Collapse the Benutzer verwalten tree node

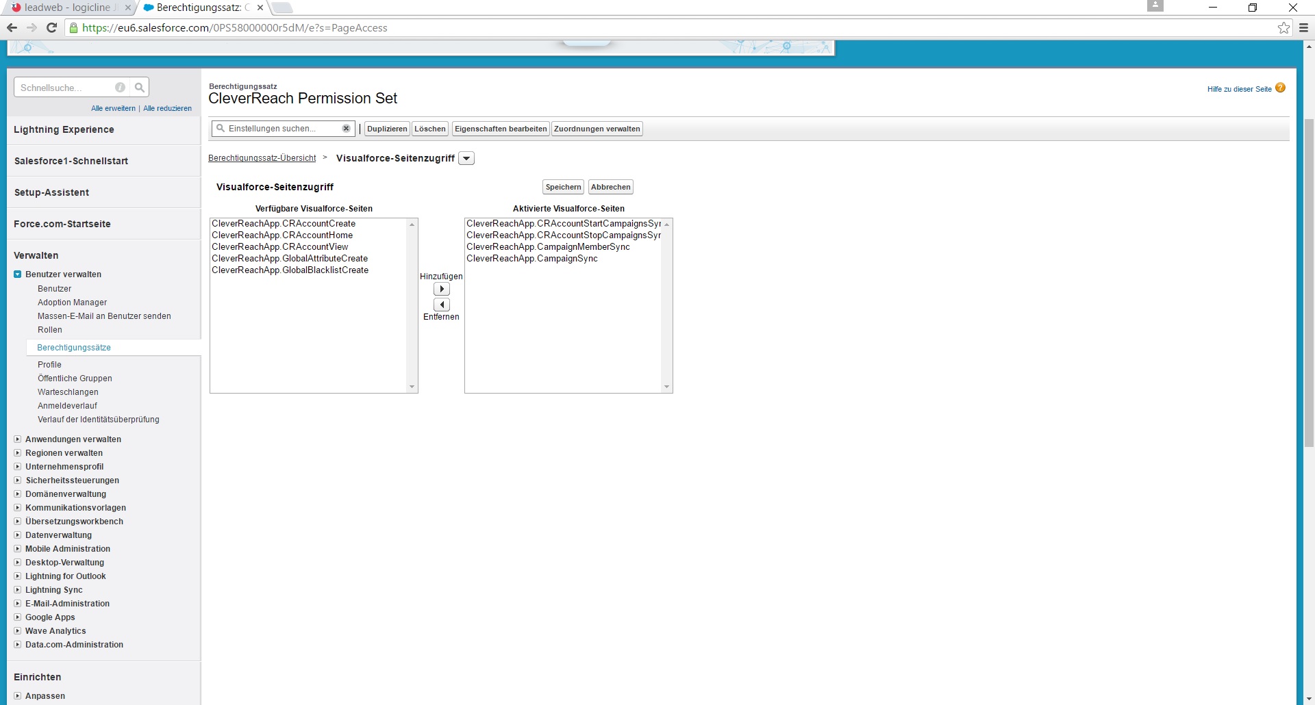click(18, 274)
